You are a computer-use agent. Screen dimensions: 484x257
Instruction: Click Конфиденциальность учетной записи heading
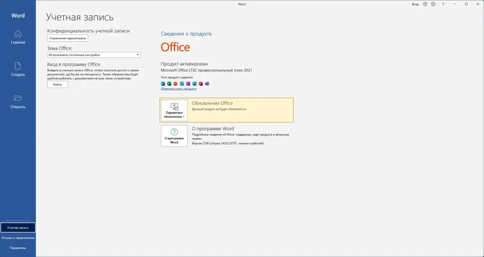88,31
